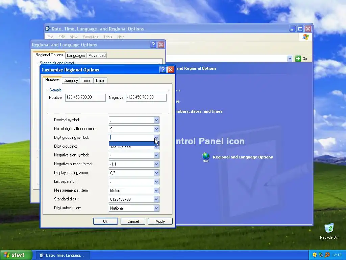Open the Help menu
The height and width of the screenshot is (260, 346).
pyautogui.click(x=121, y=37)
